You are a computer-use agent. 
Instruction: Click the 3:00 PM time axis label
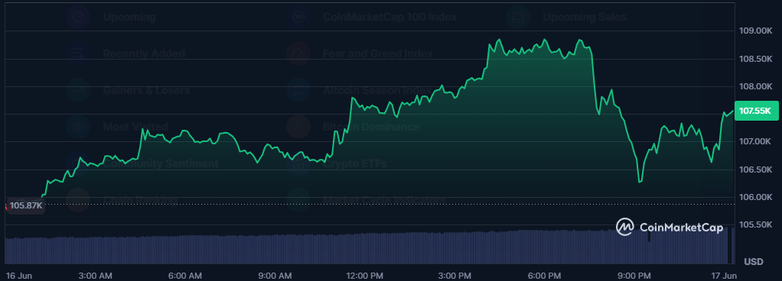point(455,275)
